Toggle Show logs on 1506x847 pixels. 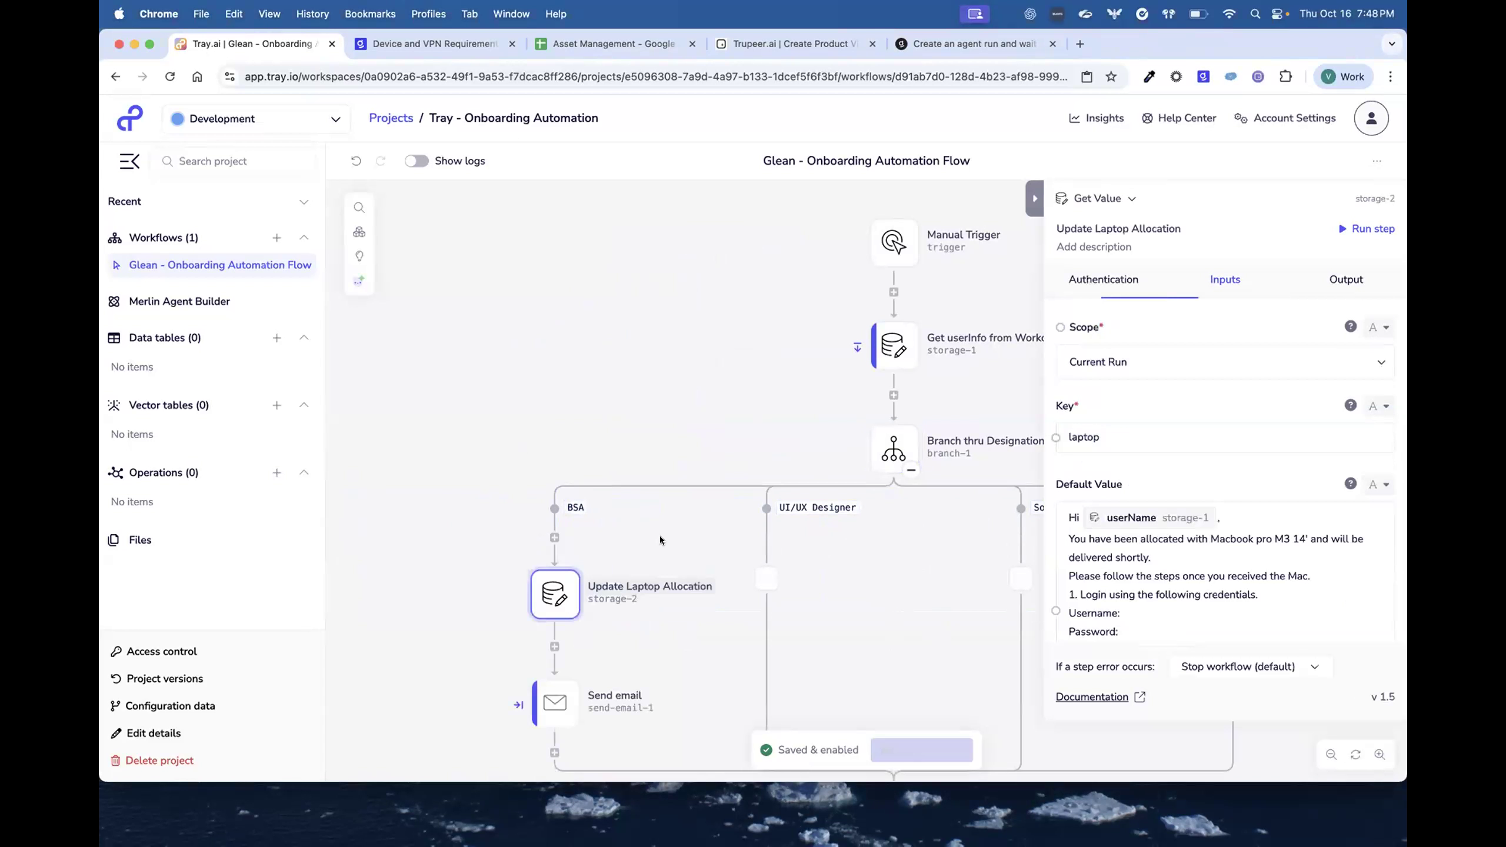tap(417, 161)
